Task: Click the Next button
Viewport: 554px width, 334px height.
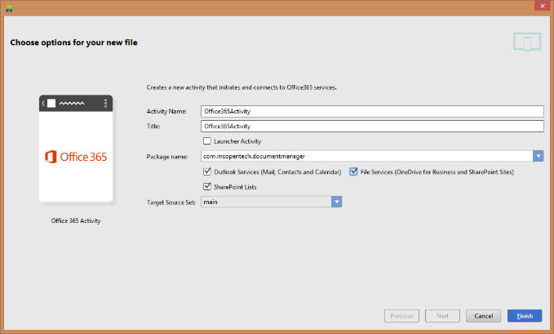Action: point(442,316)
